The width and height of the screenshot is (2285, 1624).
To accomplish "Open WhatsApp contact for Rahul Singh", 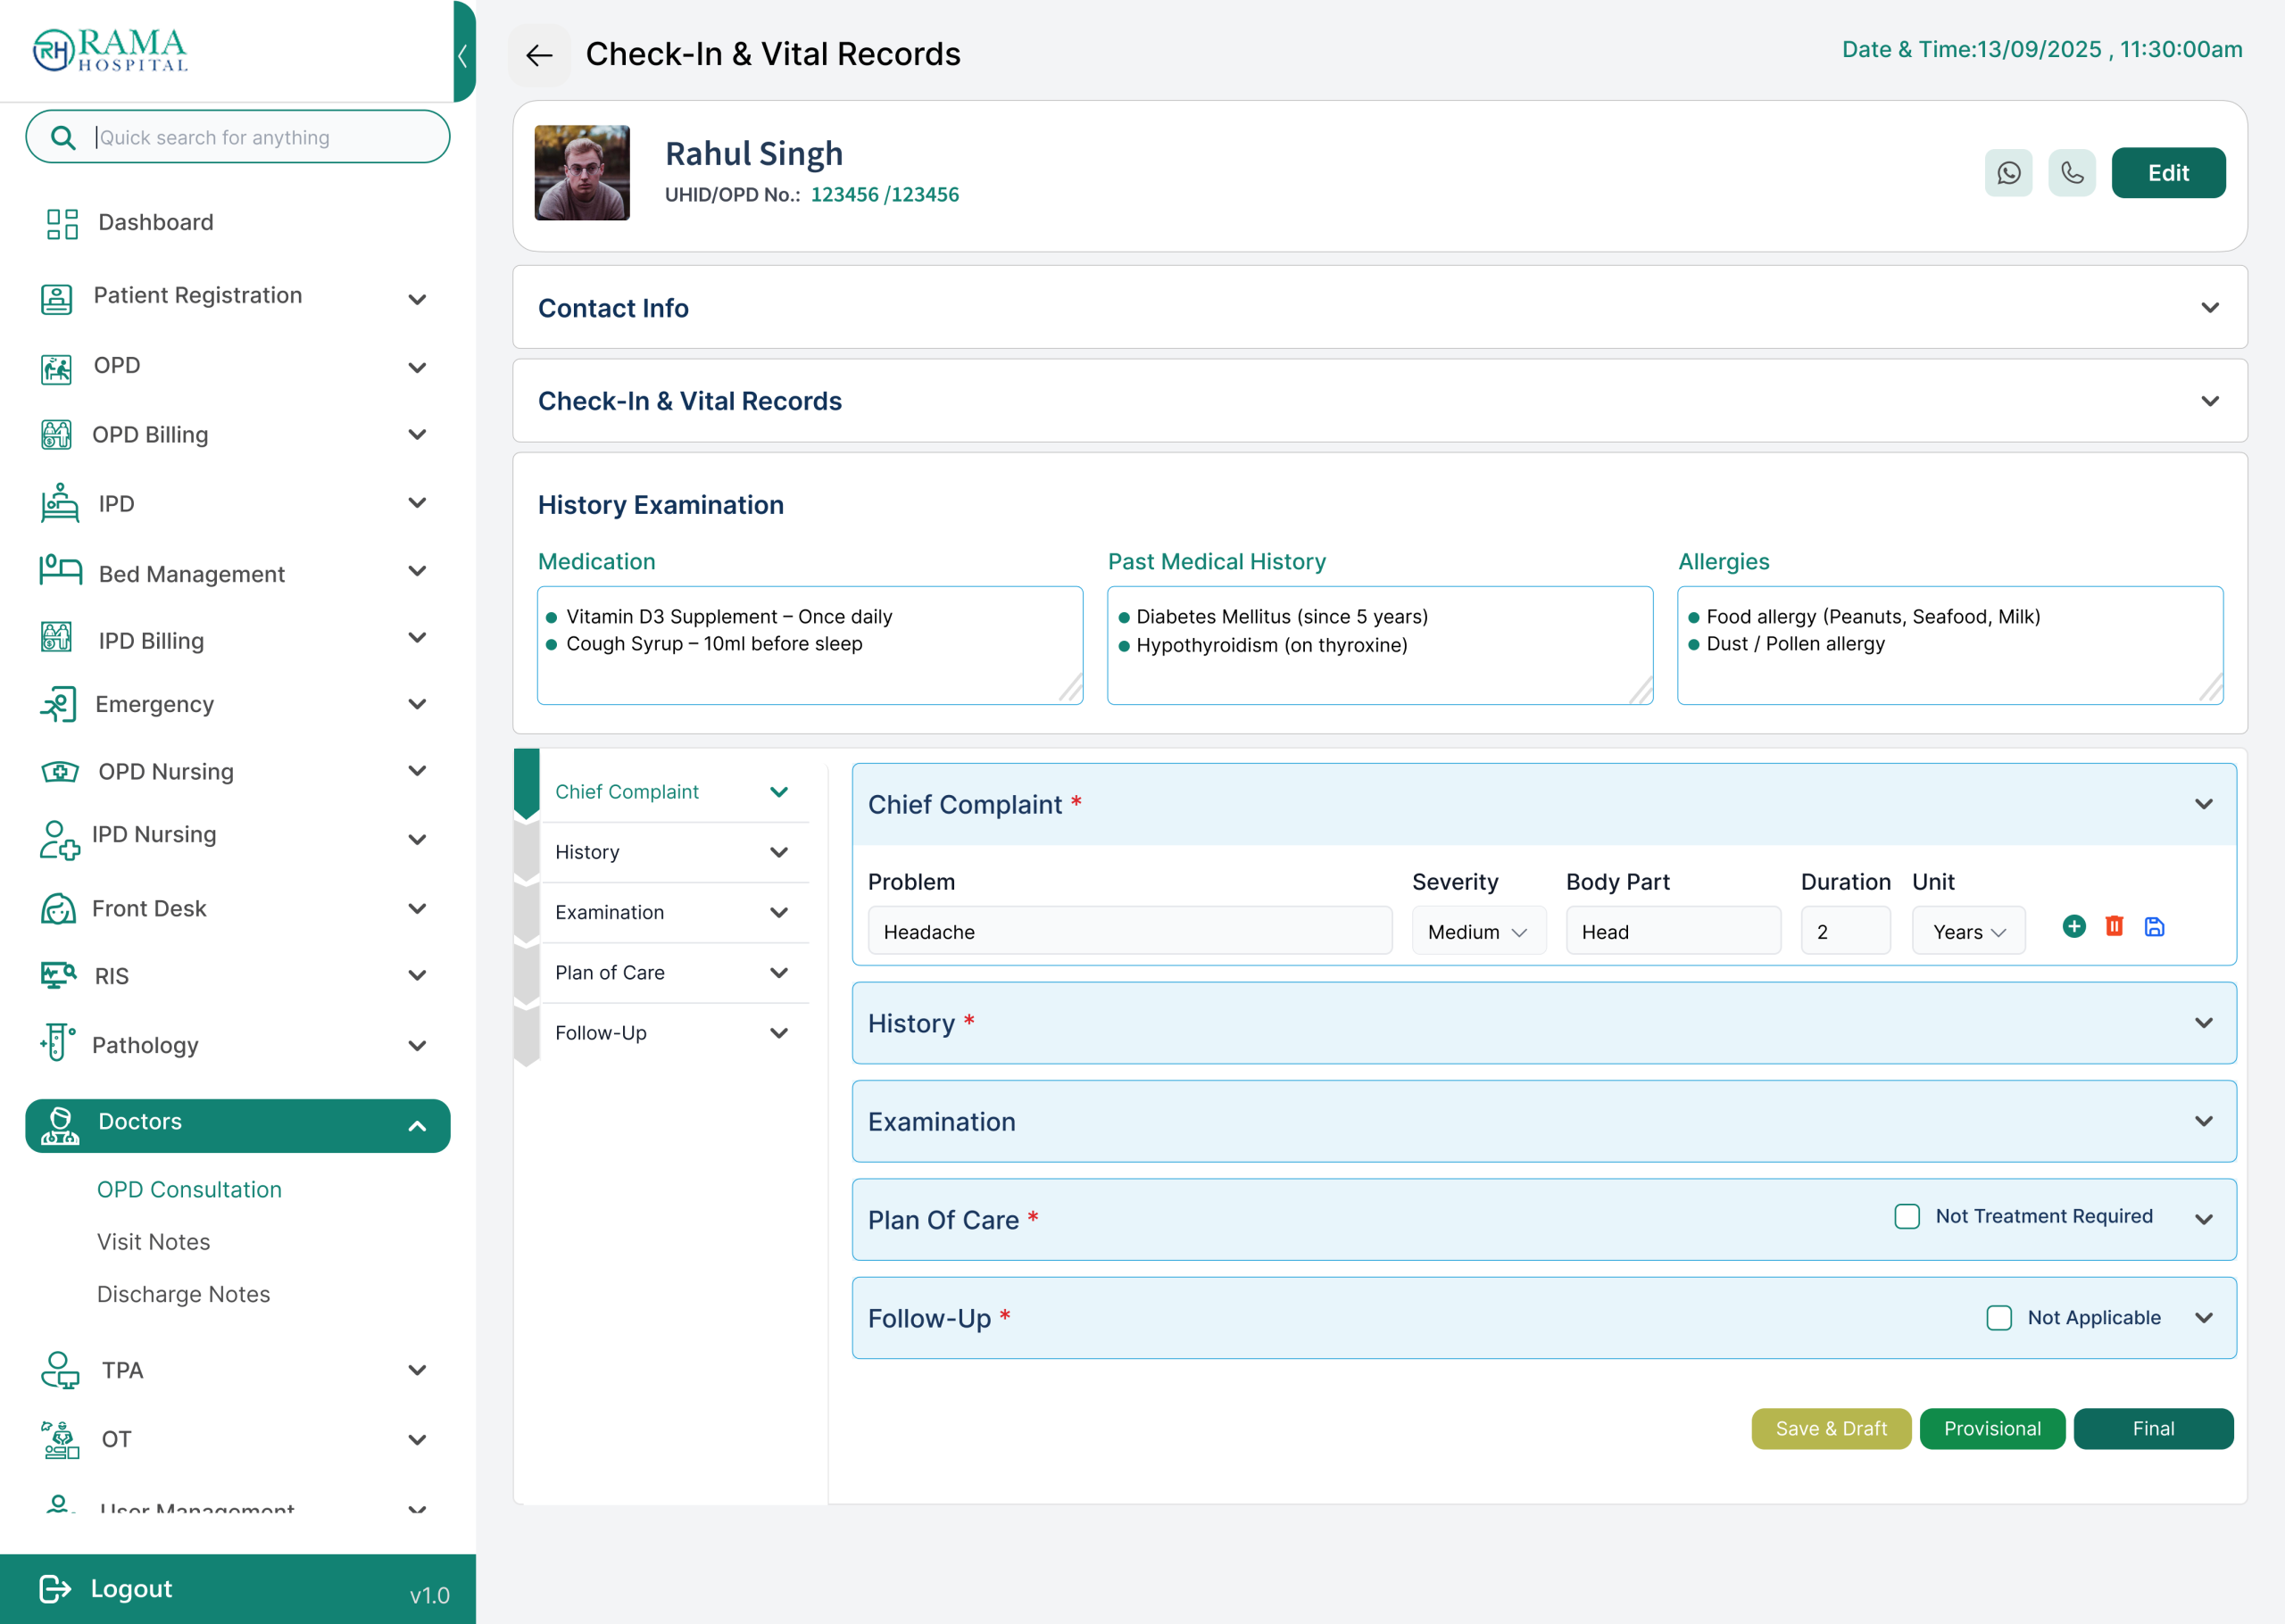I will click(x=2008, y=173).
